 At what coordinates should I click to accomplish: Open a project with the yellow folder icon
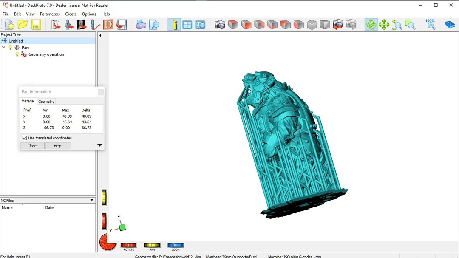coord(23,25)
